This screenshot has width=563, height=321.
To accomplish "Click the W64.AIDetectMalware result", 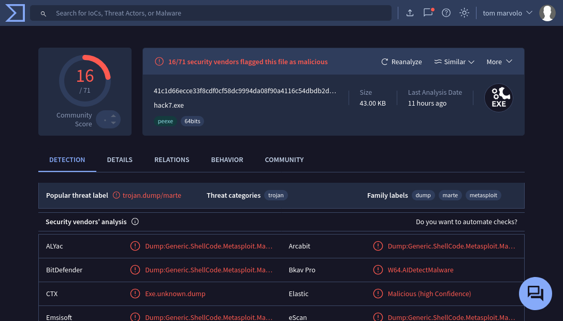I will (421, 270).
